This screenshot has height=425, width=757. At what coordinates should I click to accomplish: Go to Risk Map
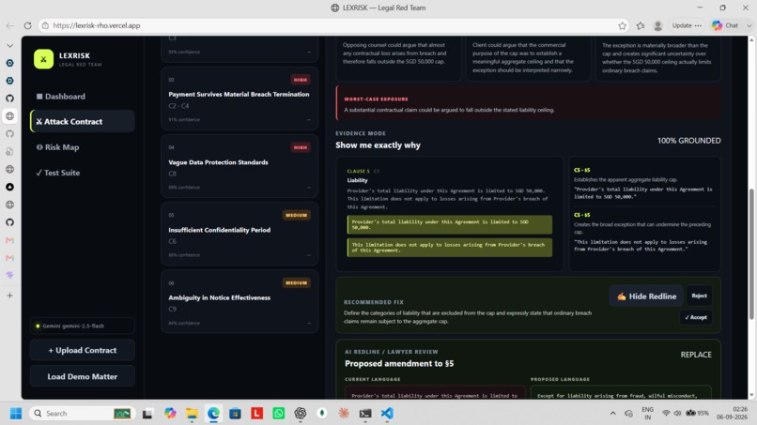click(82, 147)
